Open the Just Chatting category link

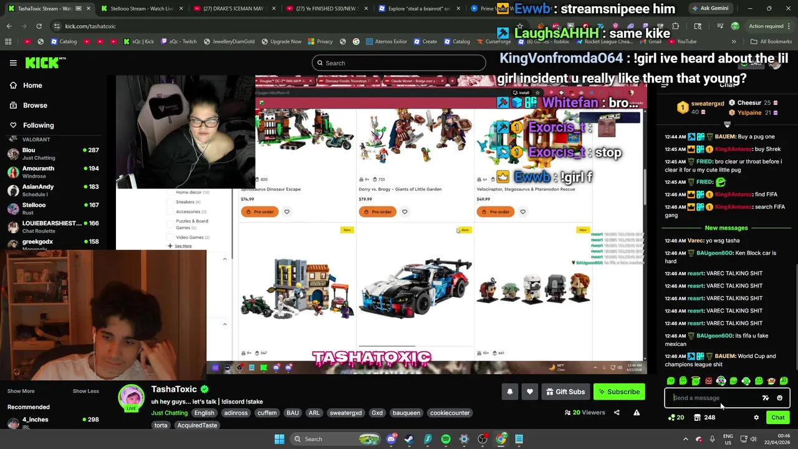tap(169, 413)
